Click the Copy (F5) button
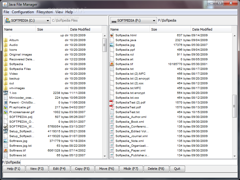The width and height of the screenshot is (240, 180). point(82,169)
